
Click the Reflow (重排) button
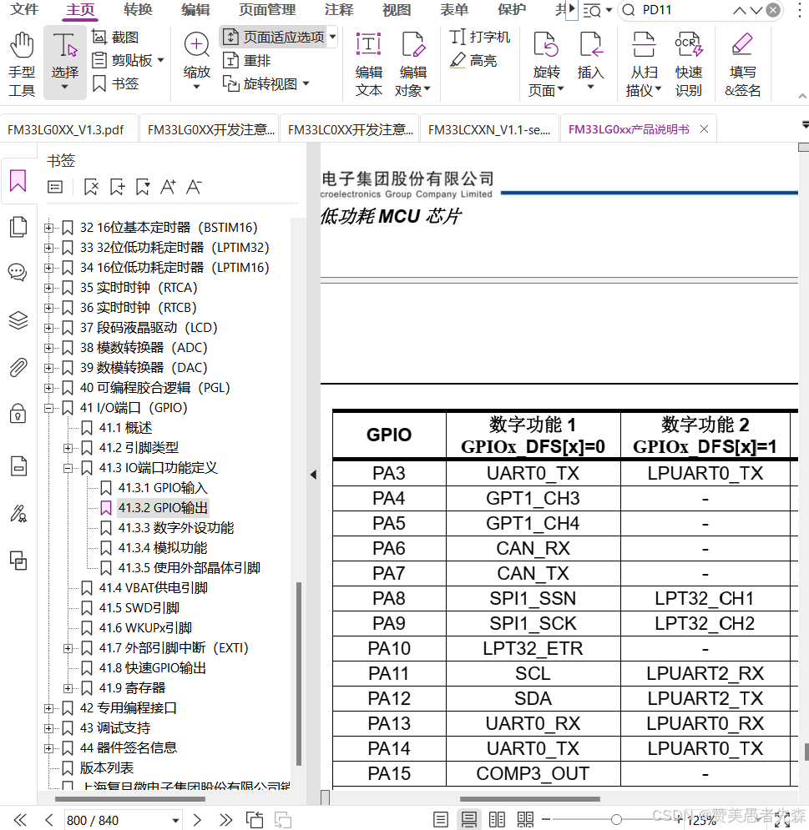pos(247,61)
